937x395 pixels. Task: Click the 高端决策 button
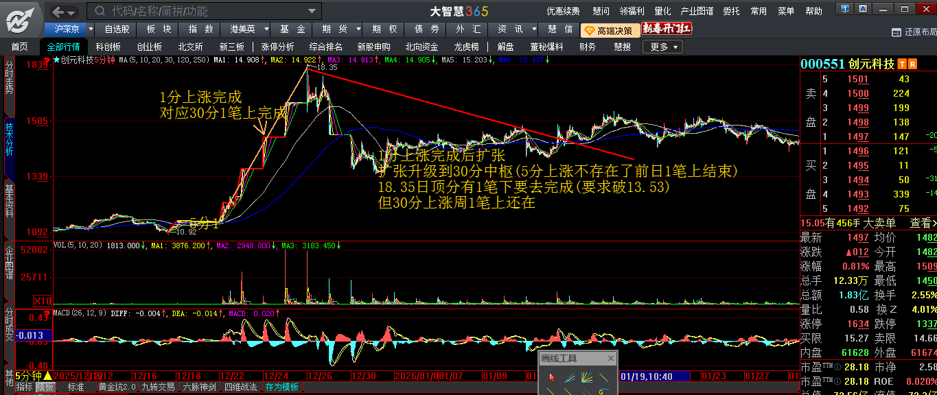tap(610, 30)
